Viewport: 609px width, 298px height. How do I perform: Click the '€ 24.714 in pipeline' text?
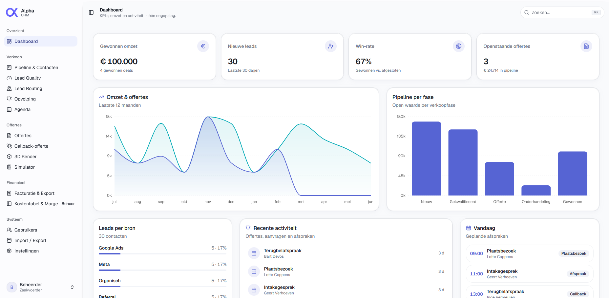click(501, 70)
